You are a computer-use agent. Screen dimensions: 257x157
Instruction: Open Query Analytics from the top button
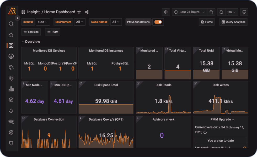[x=233, y=22]
